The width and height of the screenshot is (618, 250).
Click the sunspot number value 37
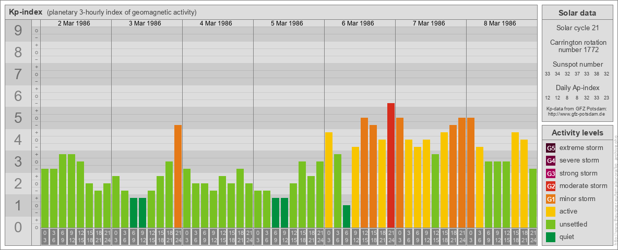(577, 74)
